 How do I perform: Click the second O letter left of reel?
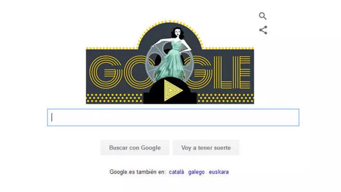click(136, 72)
